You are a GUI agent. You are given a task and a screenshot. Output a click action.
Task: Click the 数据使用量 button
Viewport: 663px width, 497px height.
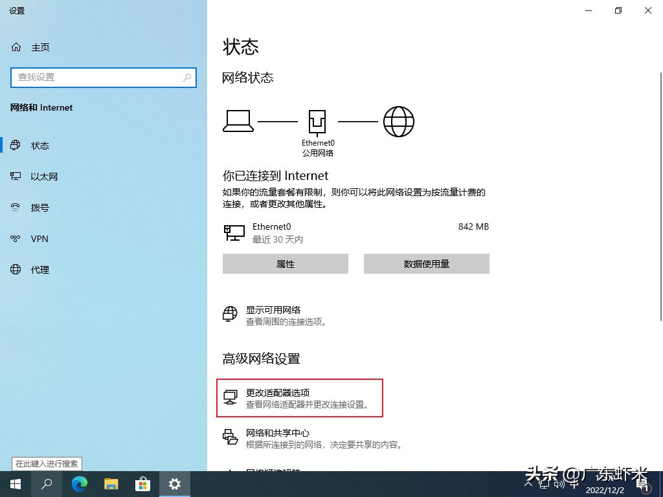[426, 263]
